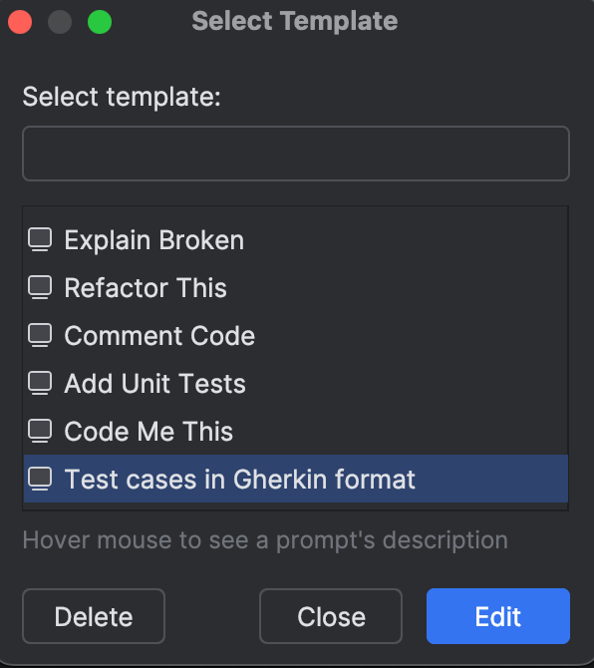The height and width of the screenshot is (668, 594).
Task: Pick the Comment Code template
Action: click(296, 335)
